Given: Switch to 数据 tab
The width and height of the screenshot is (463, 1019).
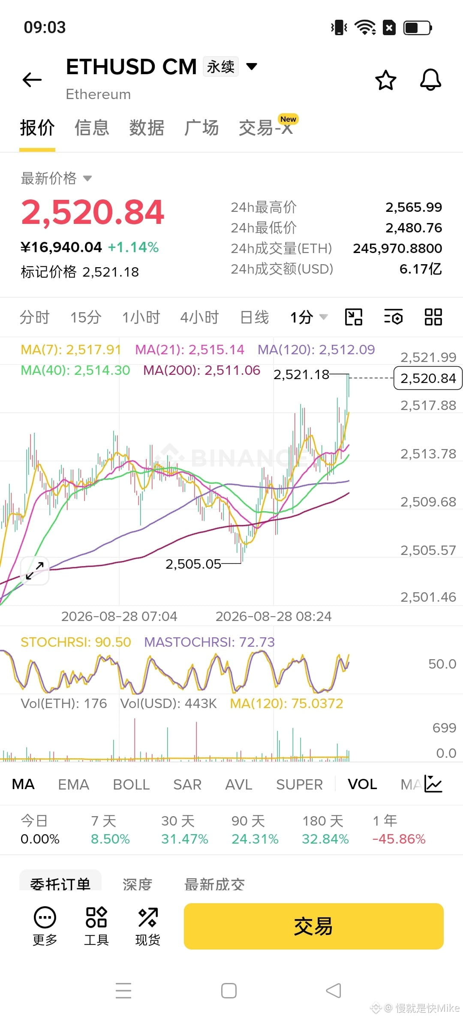Looking at the screenshot, I should (147, 128).
